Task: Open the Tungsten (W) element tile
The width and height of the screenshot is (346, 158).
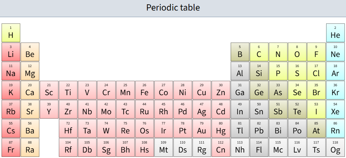Action: [106, 128]
